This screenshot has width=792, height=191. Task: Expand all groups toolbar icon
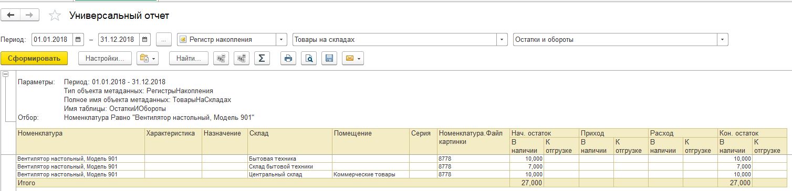tap(242, 59)
